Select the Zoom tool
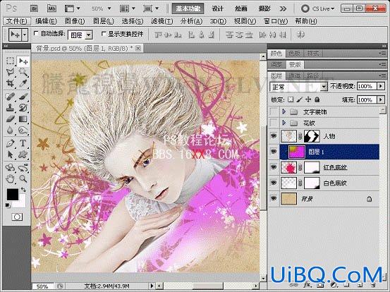 point(23,178)
